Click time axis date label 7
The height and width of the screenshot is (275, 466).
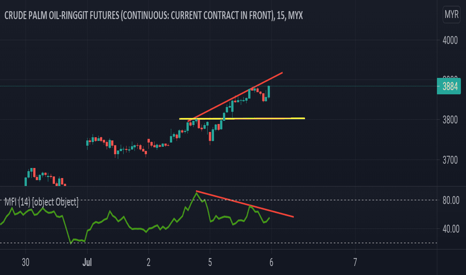point(355,262)
